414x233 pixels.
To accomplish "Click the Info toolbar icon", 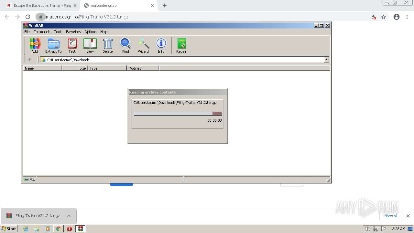I will coord(161,46).
